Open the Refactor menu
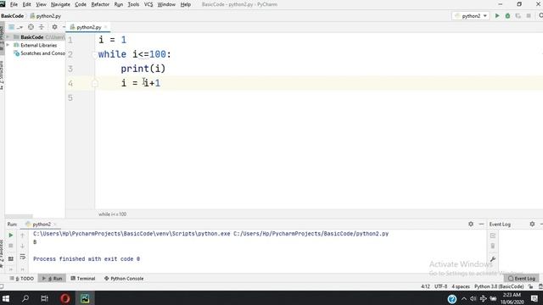The width and height of the screenshot is (543, 305). tap(100, 4)
